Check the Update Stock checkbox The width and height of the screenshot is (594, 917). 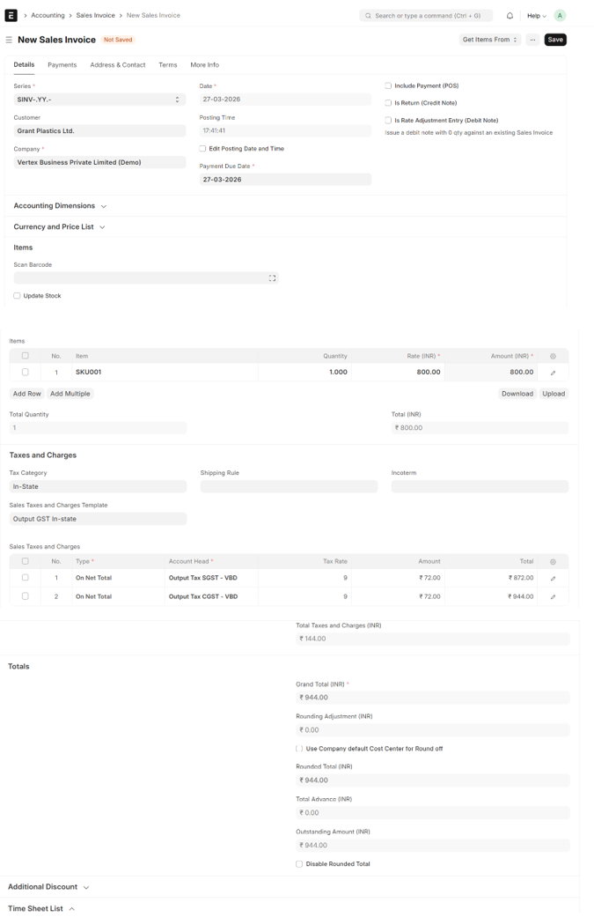pos(17,296)
